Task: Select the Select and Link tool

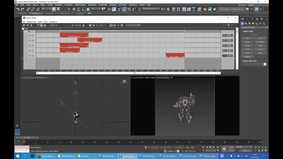Action: click(x=28, y=9)
